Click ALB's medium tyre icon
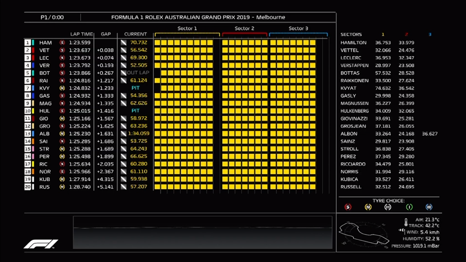This screenshot has height=262, width=466. [62, 134]
